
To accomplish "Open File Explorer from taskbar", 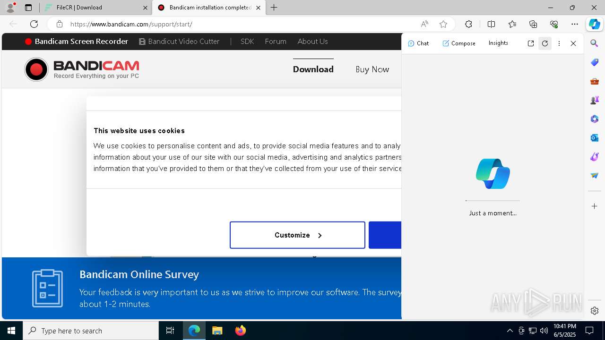I will pyautogui.click(x=217, y=331).
